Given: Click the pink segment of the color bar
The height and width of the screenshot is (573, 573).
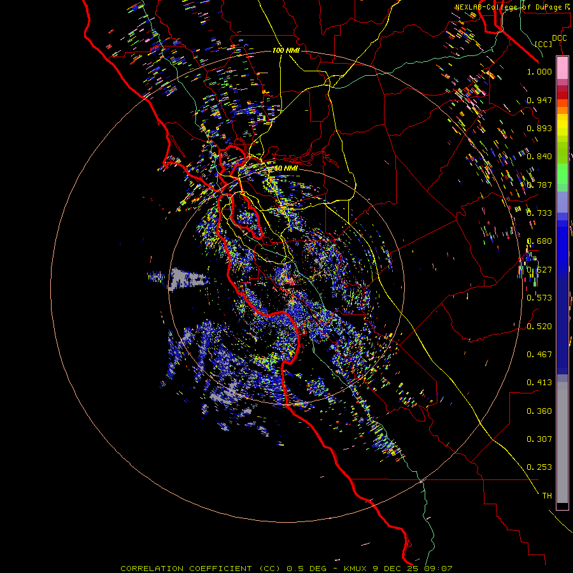Looking at the screenshot, I should pos(562,68).
